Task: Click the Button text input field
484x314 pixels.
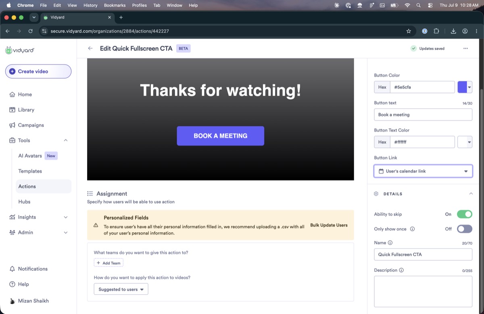Action: (x=423, y=114)
